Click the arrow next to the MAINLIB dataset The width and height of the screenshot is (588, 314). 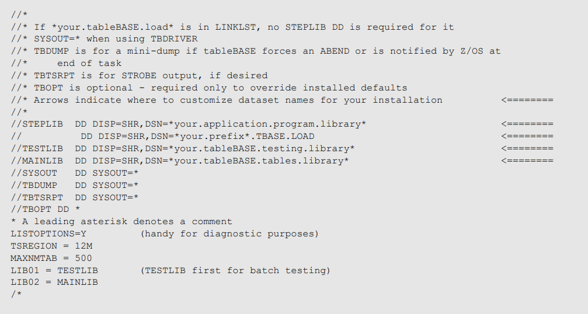(527, 161)
